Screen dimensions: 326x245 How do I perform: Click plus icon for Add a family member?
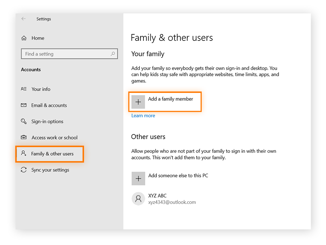point(138,102)
